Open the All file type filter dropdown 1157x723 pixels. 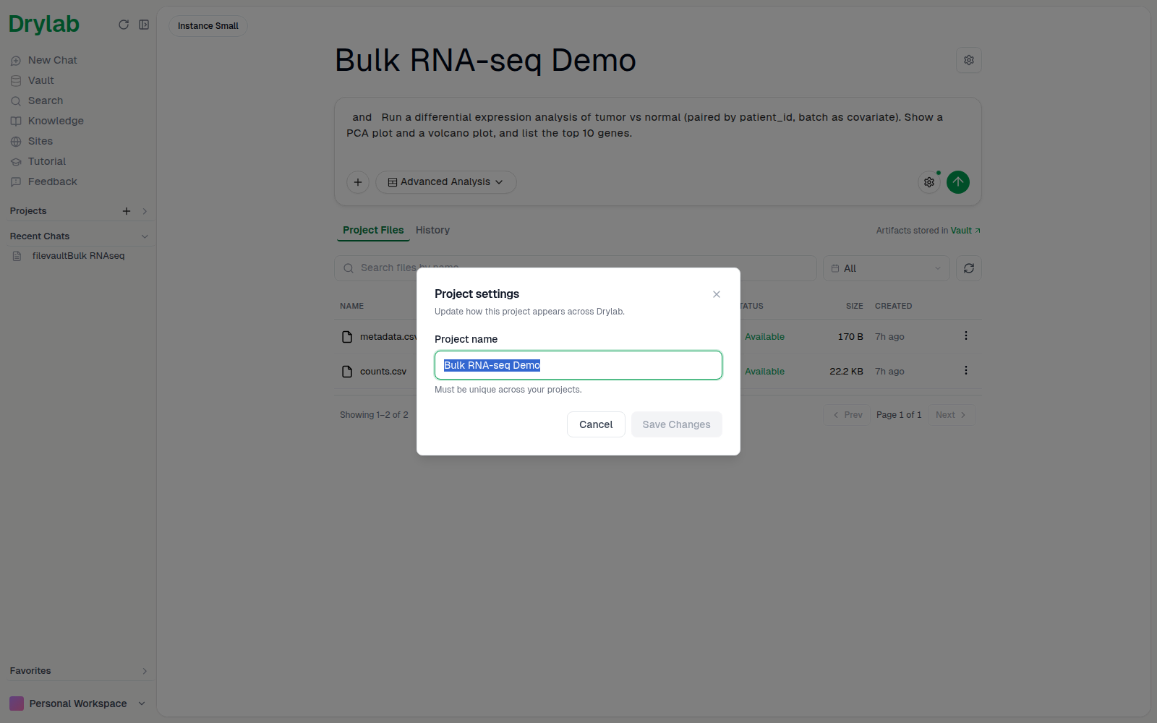[x=887, y=268]
